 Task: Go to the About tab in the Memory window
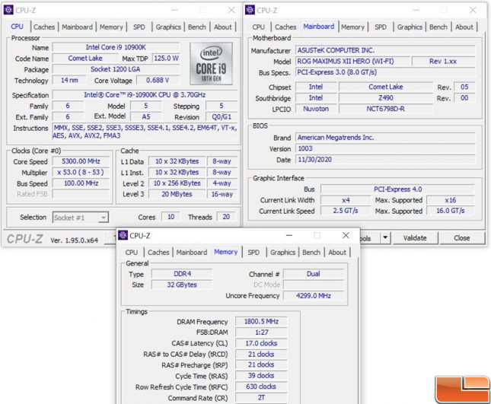337,253
